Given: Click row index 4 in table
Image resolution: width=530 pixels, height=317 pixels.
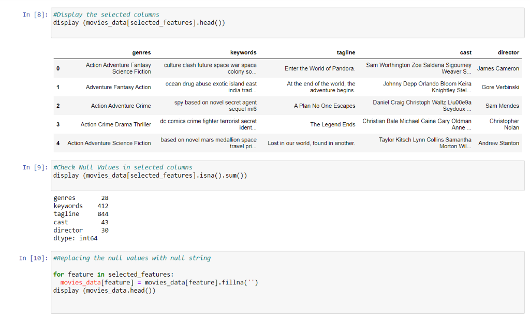Looking at the screenshot, I should tap(58, 143).
